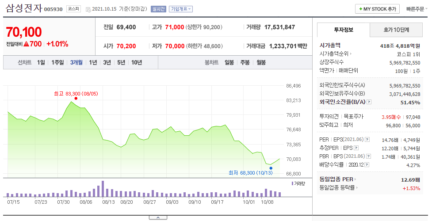
Task: Show the 월봉 candlestick chart
Action: (x=261, y=63)
